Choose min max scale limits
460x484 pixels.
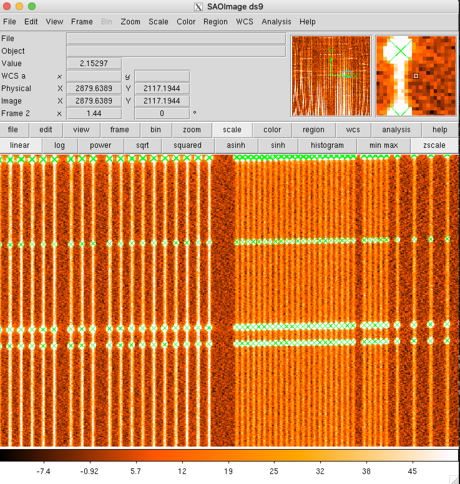tap(383, 145)
